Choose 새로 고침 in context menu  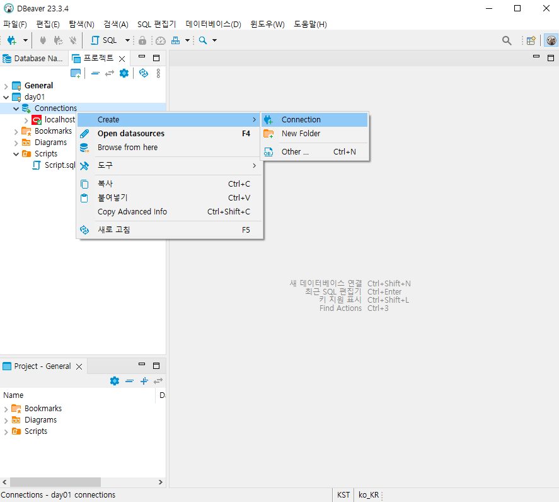[x=168, y=230]
